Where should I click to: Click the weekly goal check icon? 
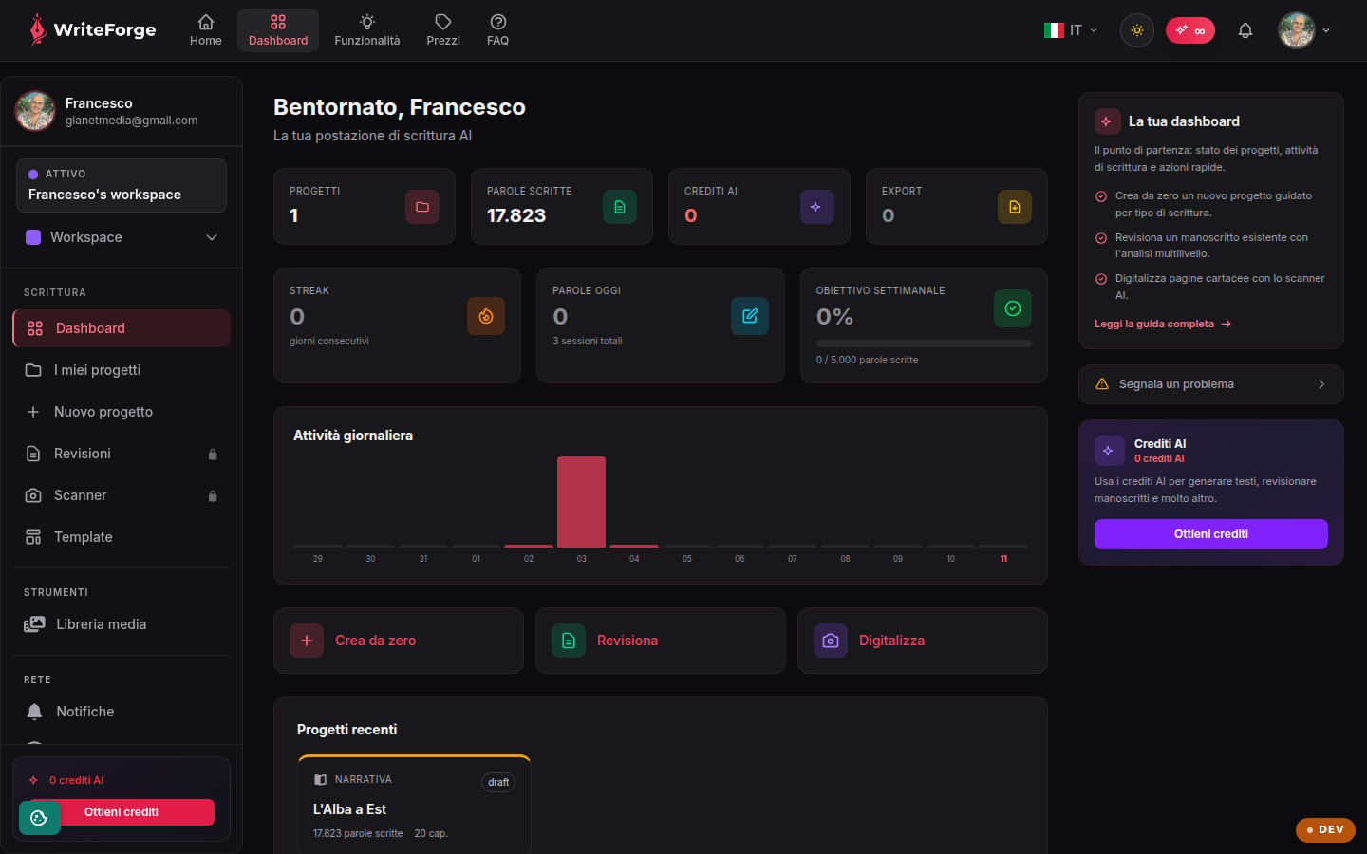[1013, 308]
